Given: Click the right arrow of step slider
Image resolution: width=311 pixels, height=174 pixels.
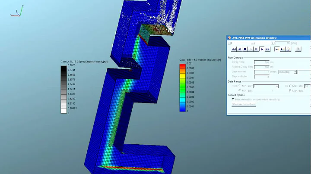Looking at the screenshot, I should (273, 43).
